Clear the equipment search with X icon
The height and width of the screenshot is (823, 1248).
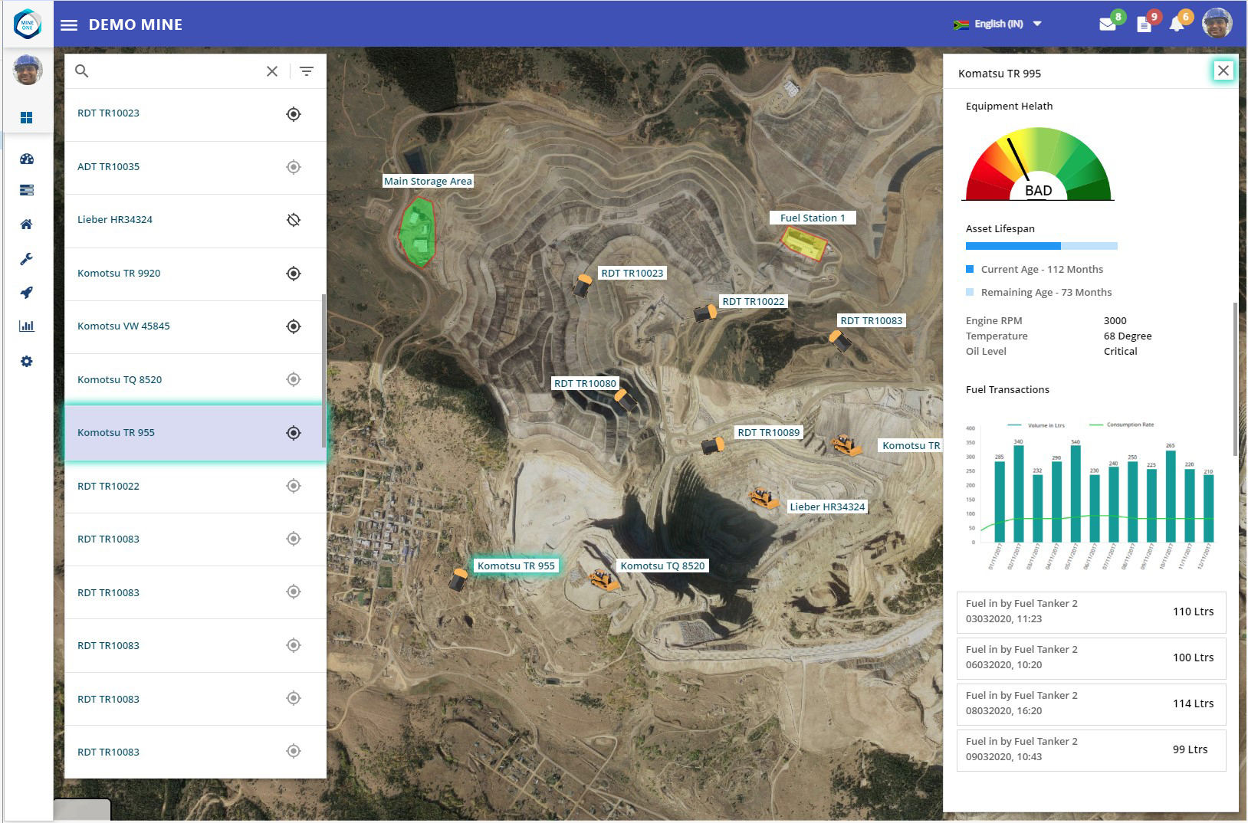coord(272,71)
